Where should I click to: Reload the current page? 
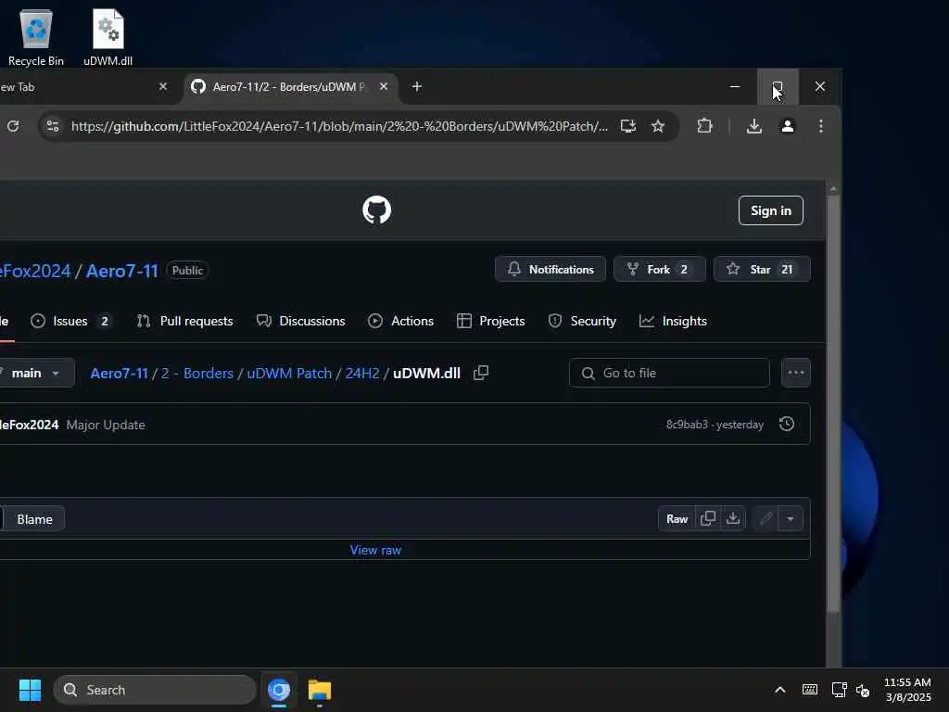[13, 126]
